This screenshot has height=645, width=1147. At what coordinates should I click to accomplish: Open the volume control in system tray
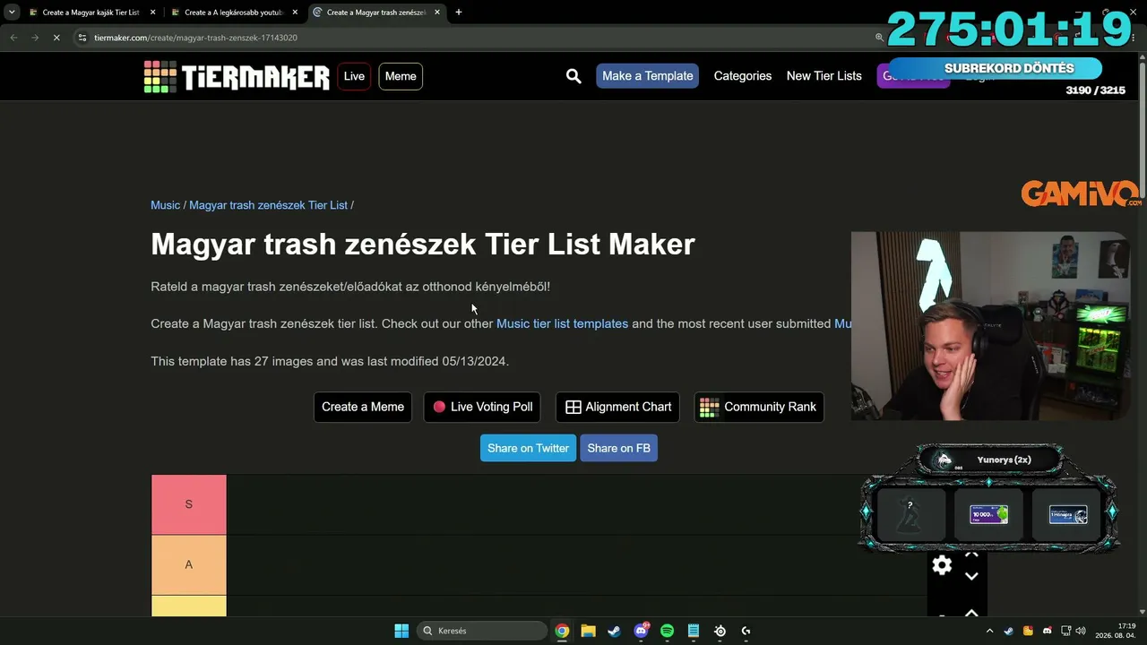[1081, 631]
